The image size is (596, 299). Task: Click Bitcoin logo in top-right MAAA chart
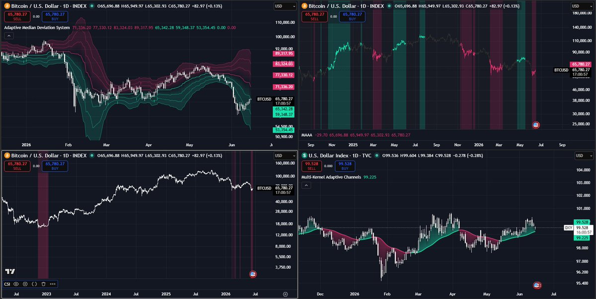305,6
